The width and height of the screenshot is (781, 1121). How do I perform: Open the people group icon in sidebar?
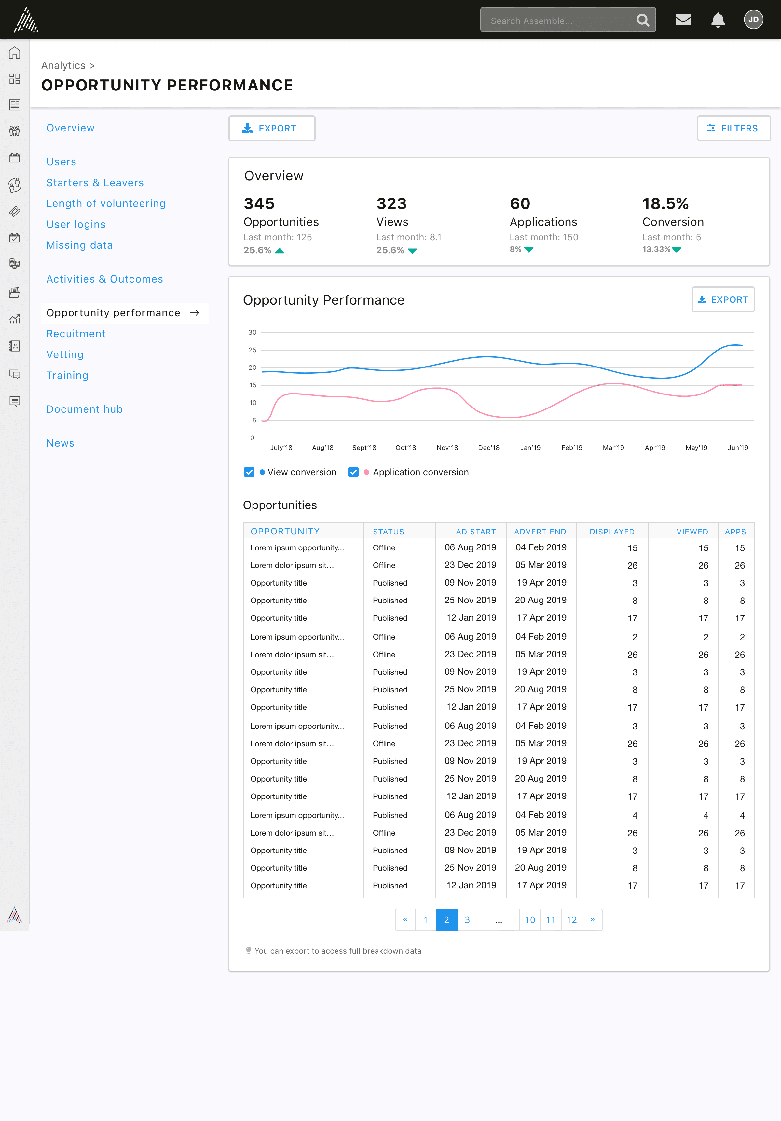[x=15, y=131]
